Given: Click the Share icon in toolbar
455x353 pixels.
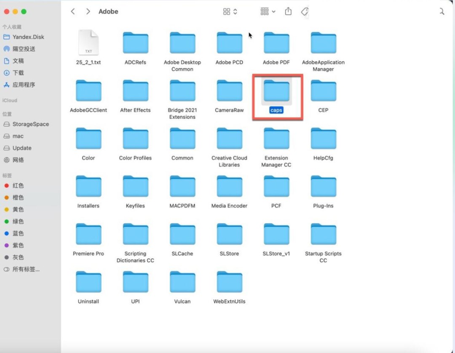Looking at the screenshot, I should [x=288, y=11].
